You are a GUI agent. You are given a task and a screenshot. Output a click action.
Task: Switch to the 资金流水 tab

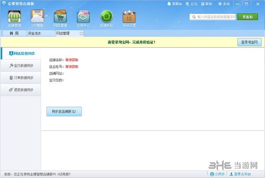[x=41, y=33]
